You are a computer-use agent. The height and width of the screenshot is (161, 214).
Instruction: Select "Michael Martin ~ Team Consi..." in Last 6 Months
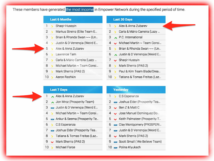[x=77, y=66]
